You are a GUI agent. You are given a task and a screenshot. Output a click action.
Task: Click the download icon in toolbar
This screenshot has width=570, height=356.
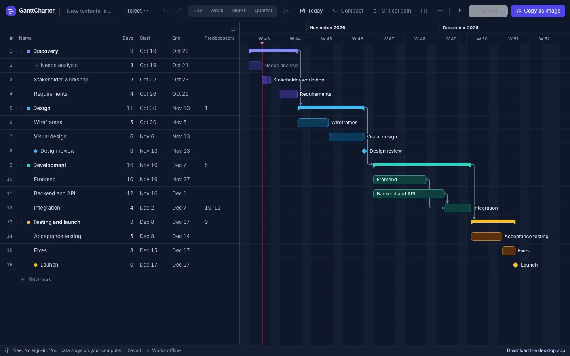coord(459,11)
